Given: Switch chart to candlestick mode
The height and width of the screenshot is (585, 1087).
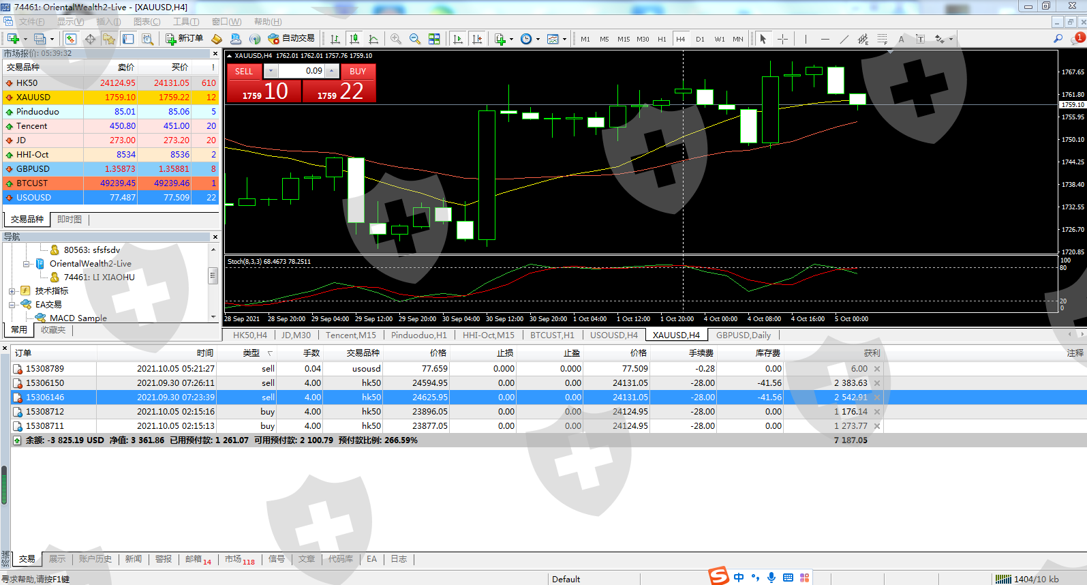Looking at the screenshot, I should (x=354, y=39).
